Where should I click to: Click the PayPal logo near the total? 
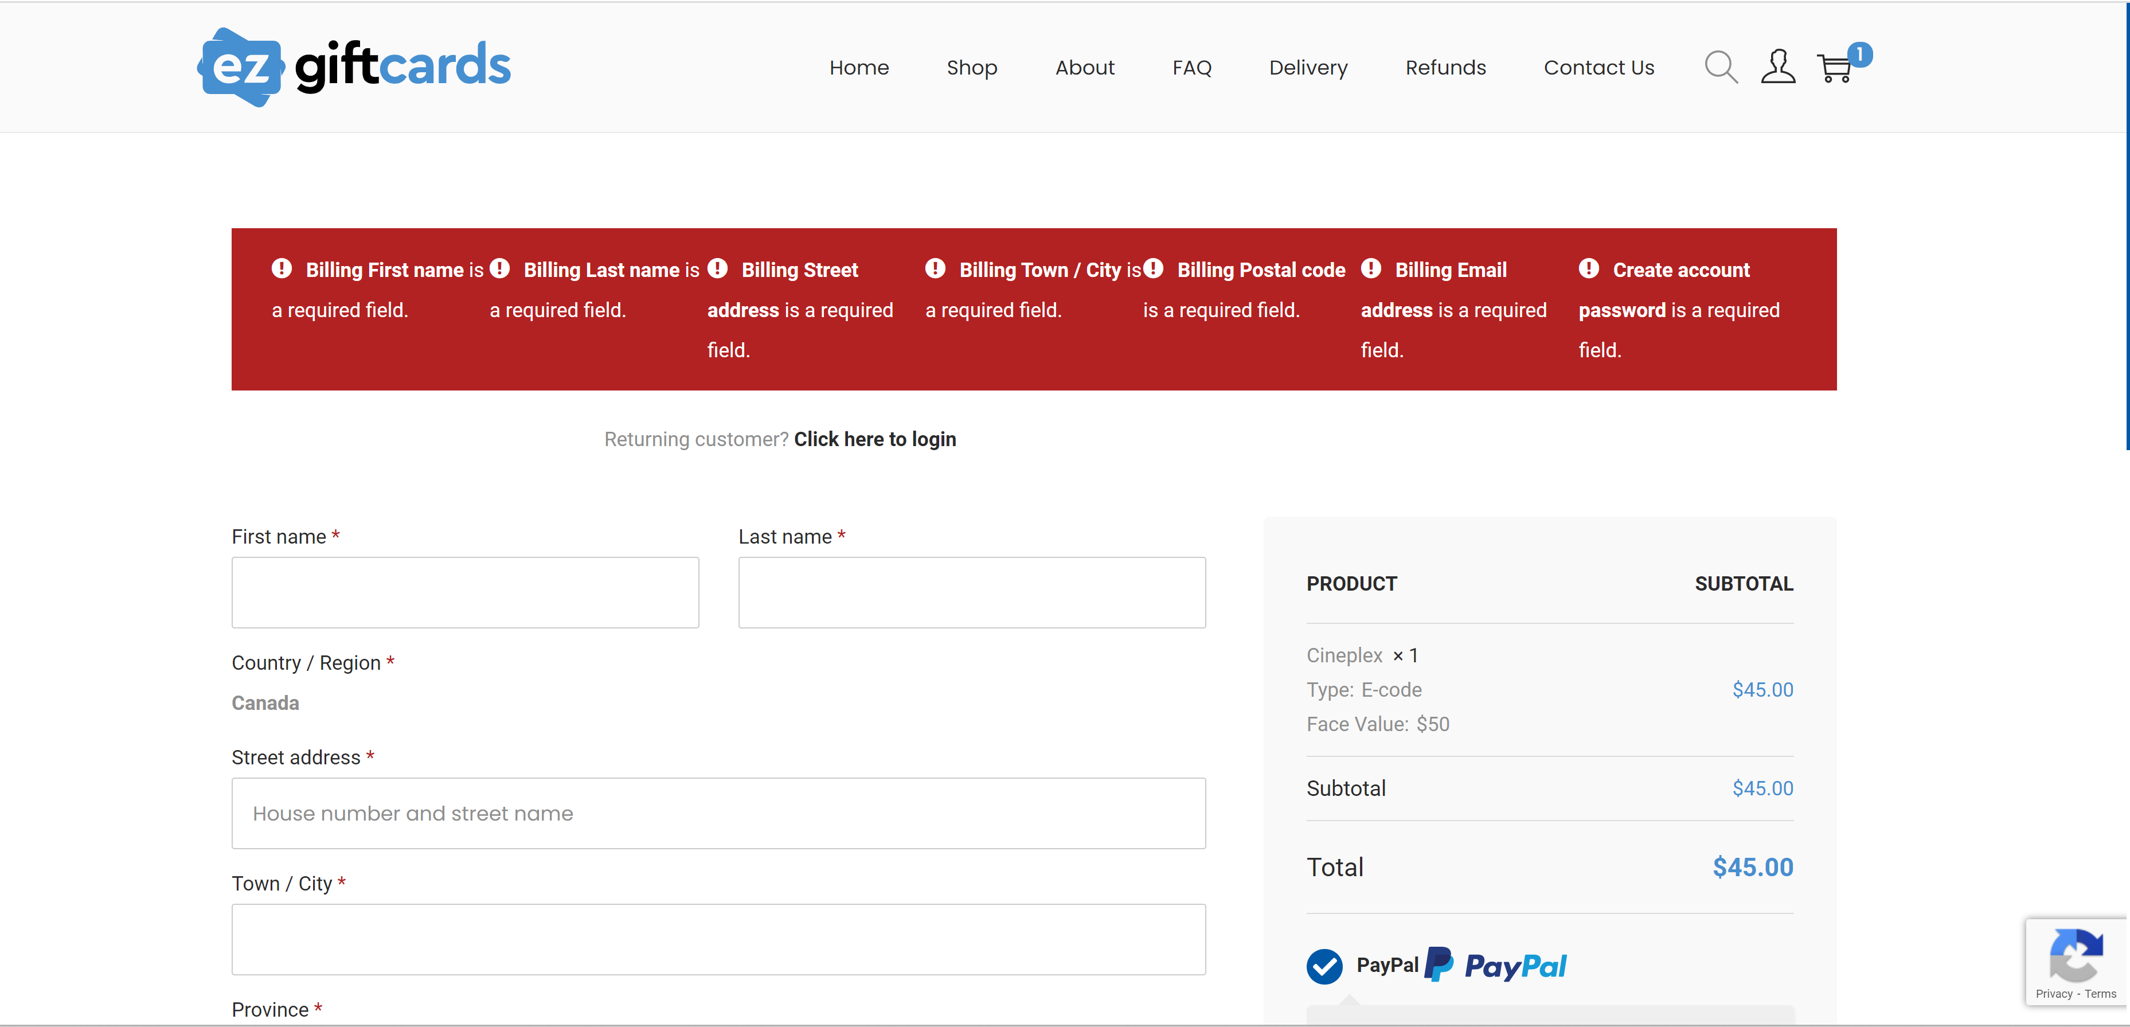pyautogui.click(x=1496, y=965)
